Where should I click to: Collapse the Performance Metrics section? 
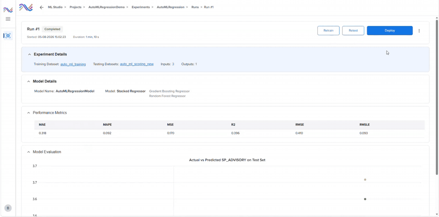click(28, 113)
